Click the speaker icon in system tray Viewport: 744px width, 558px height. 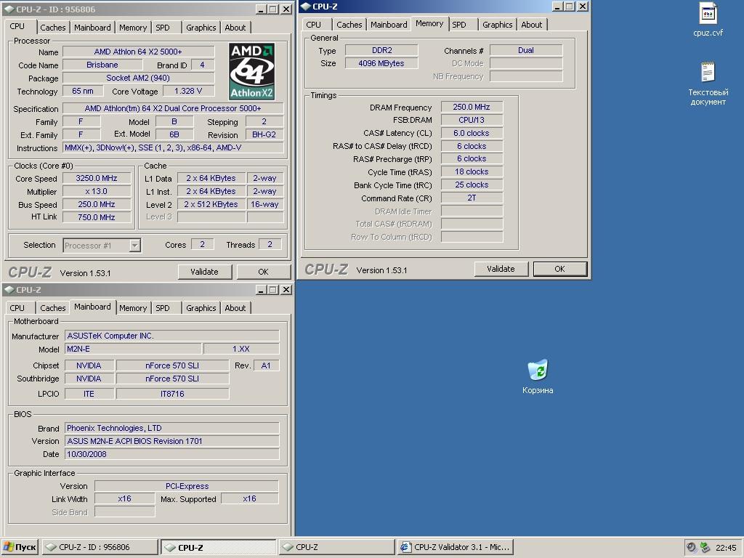[692, 547]
